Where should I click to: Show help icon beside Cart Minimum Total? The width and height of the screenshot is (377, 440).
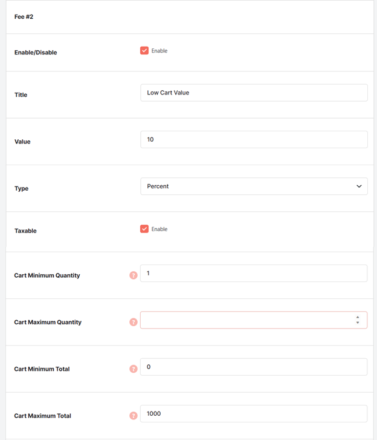pyautogui.click(x=134, y=369)
